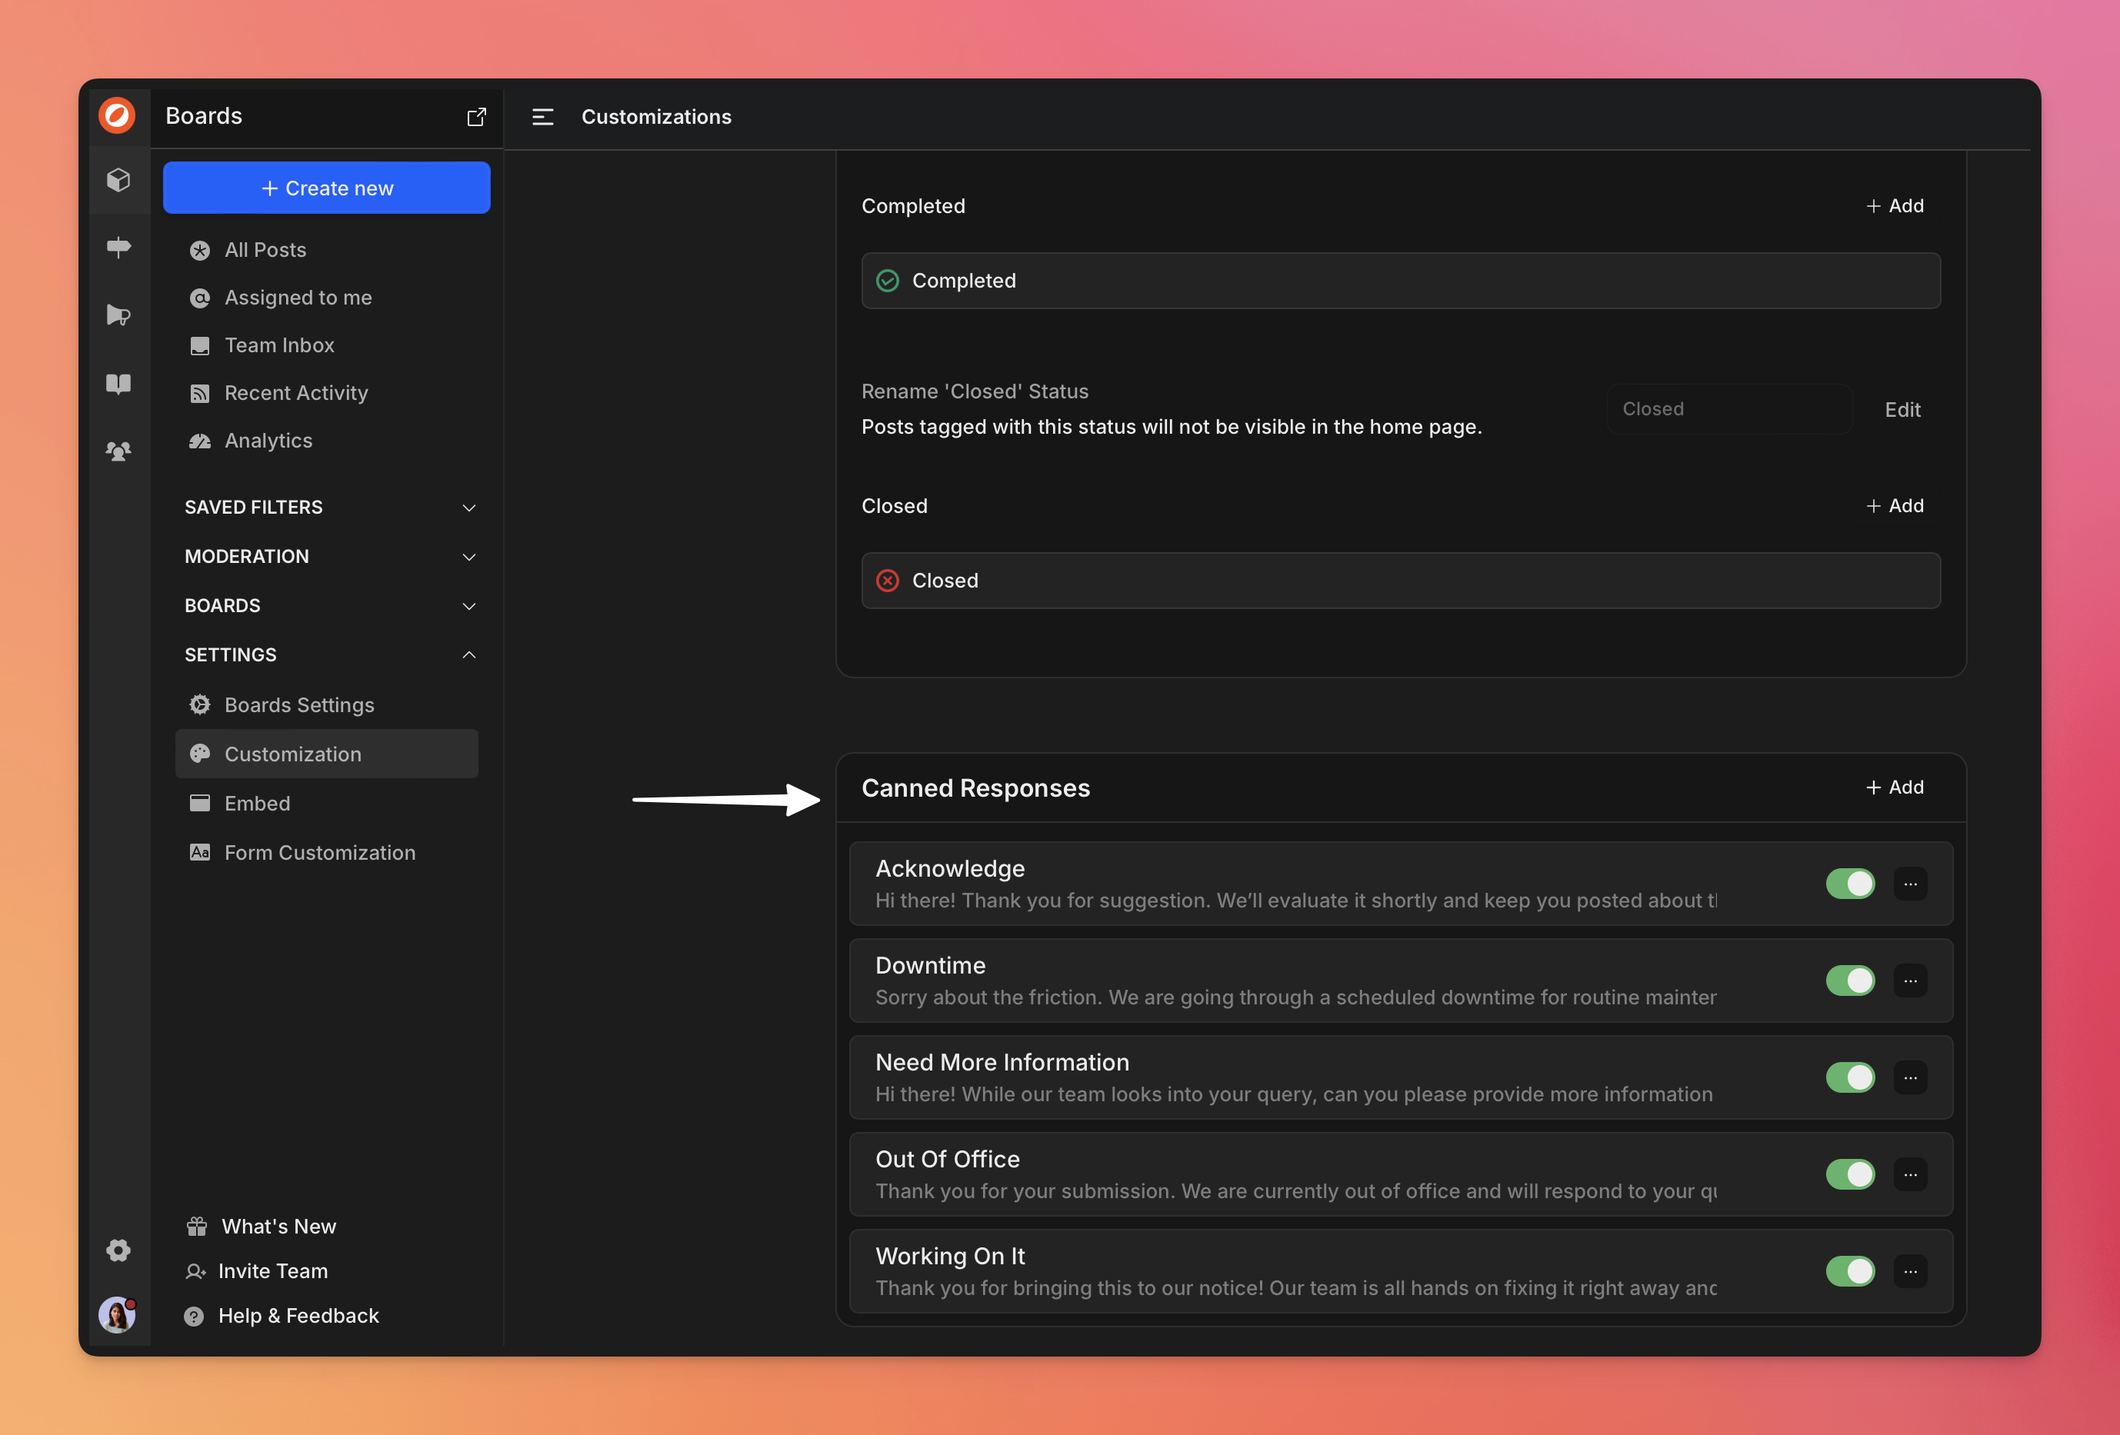Click the Create new button
The height and width of the screenshot is (1435, 2120).
327,188
